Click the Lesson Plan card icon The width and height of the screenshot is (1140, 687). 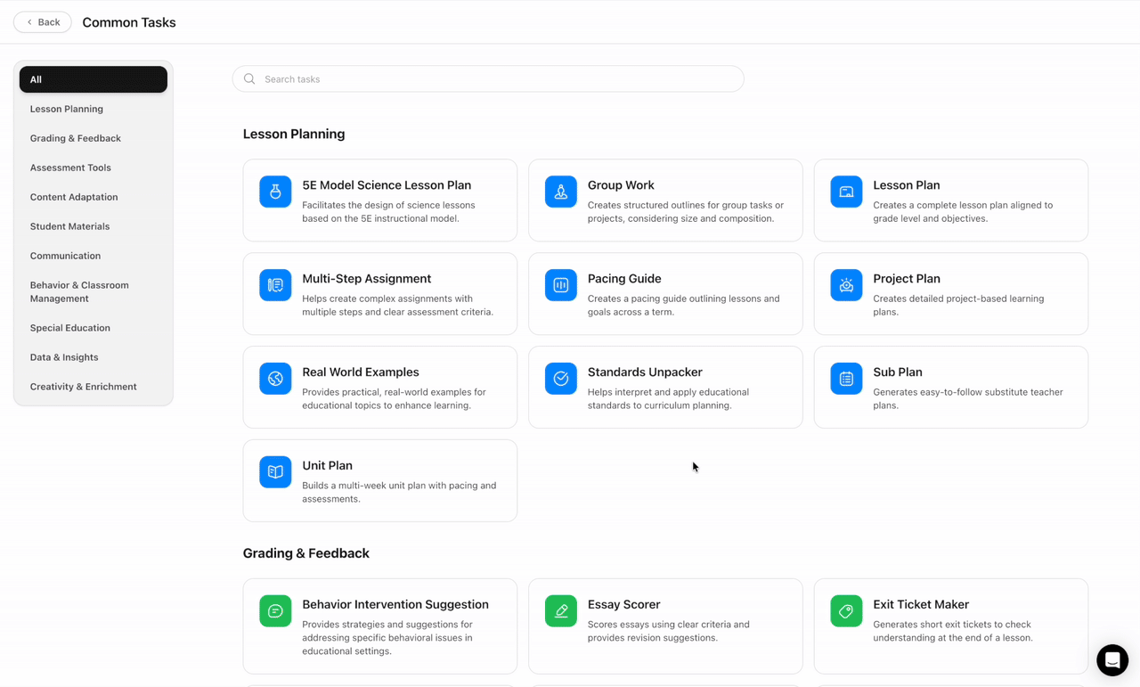click(x=846, y=192)
